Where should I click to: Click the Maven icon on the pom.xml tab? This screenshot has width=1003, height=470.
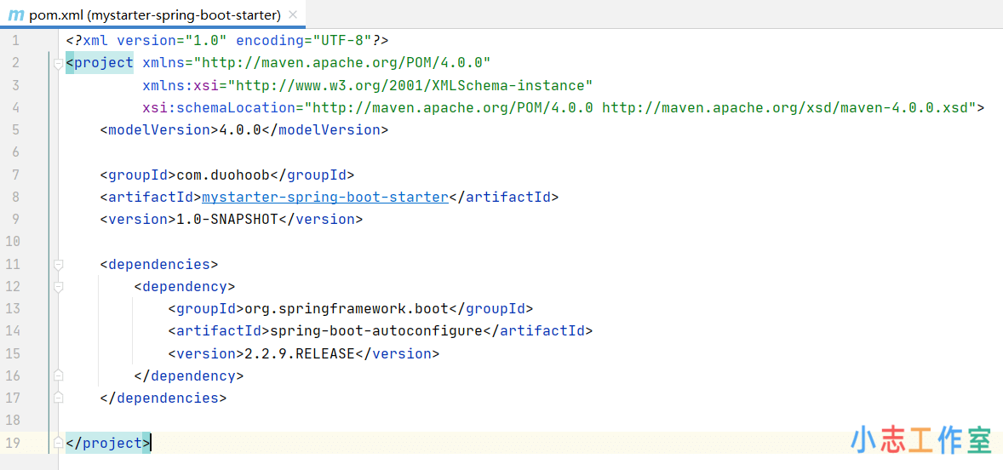pos(16,15)
